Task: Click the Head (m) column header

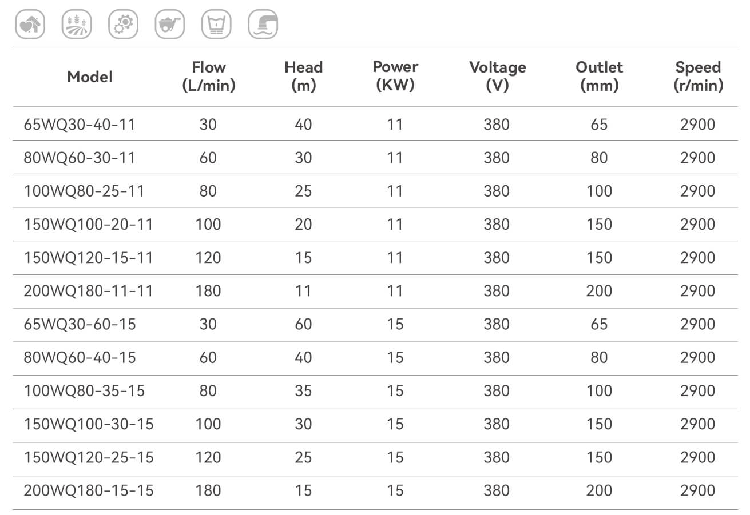Action: click(x=303, y=77)
